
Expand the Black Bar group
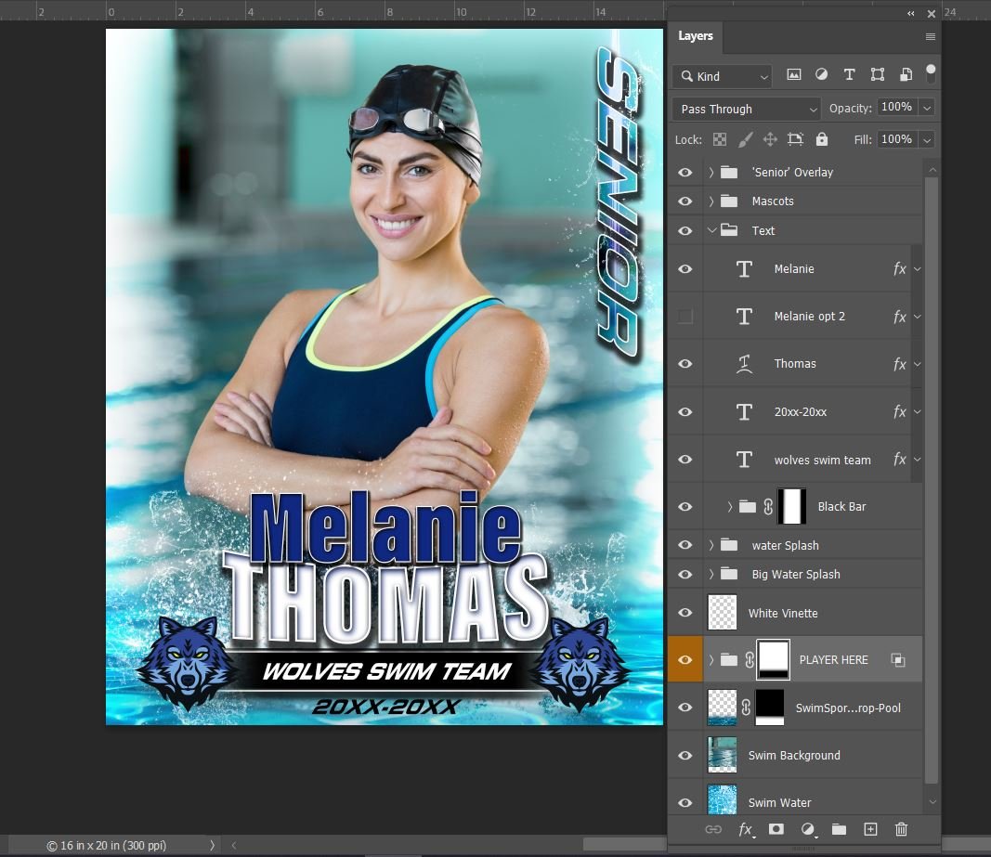[728, 506]
